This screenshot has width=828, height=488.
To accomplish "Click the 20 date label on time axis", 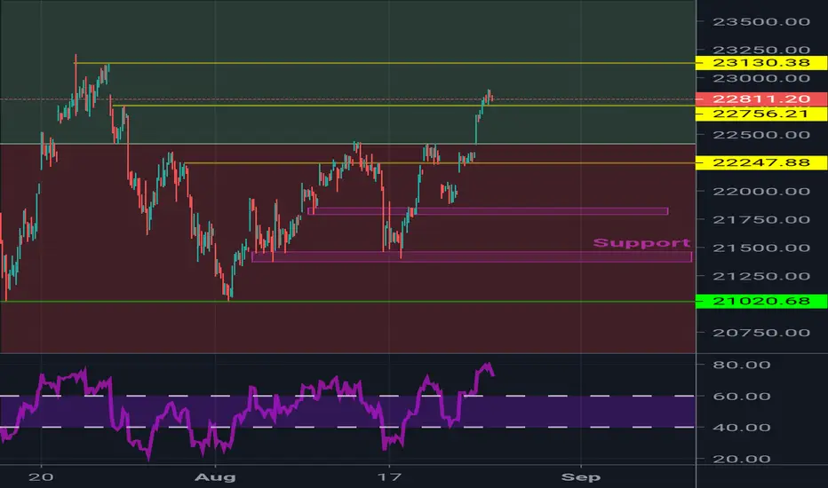I will click(41, 477).
